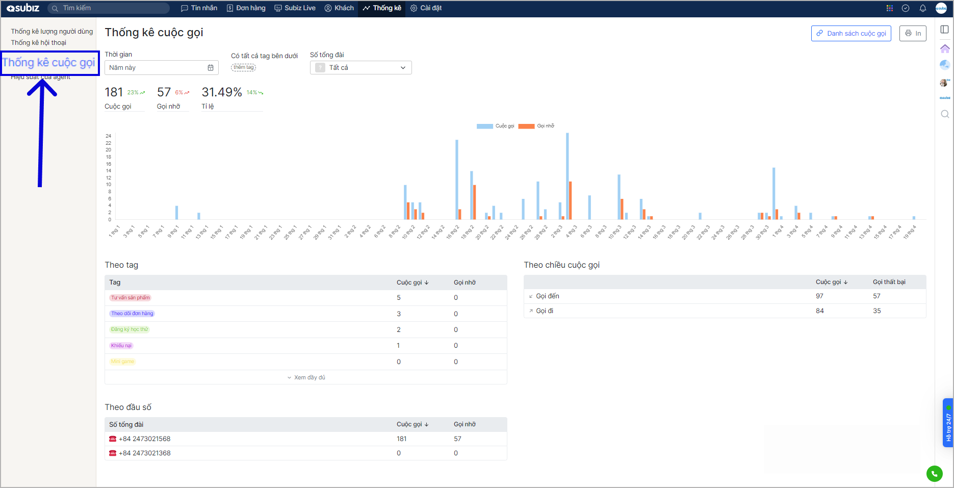
Task: Go to the Cài đặt menu
Action: click(426, 8)
